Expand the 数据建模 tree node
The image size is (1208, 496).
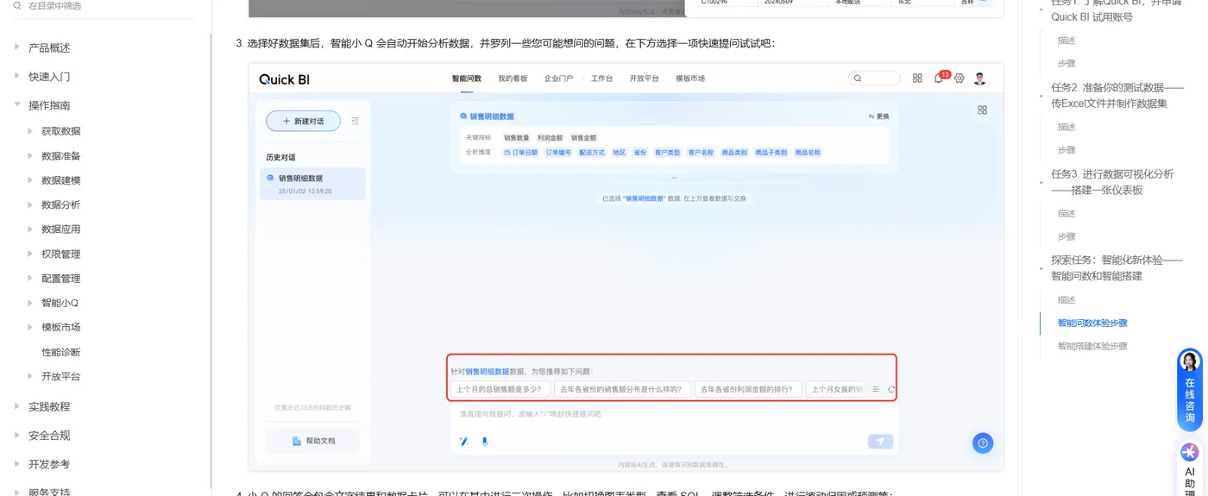pyautogui.click(x=31, y=180)
